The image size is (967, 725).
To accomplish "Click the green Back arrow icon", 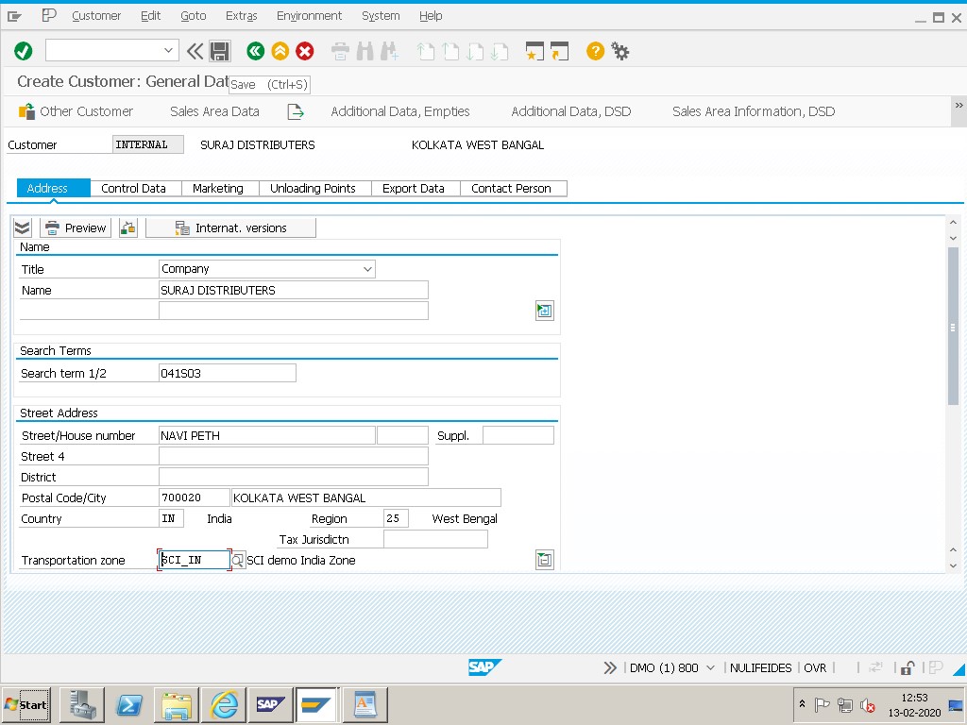I will point(255,51).
